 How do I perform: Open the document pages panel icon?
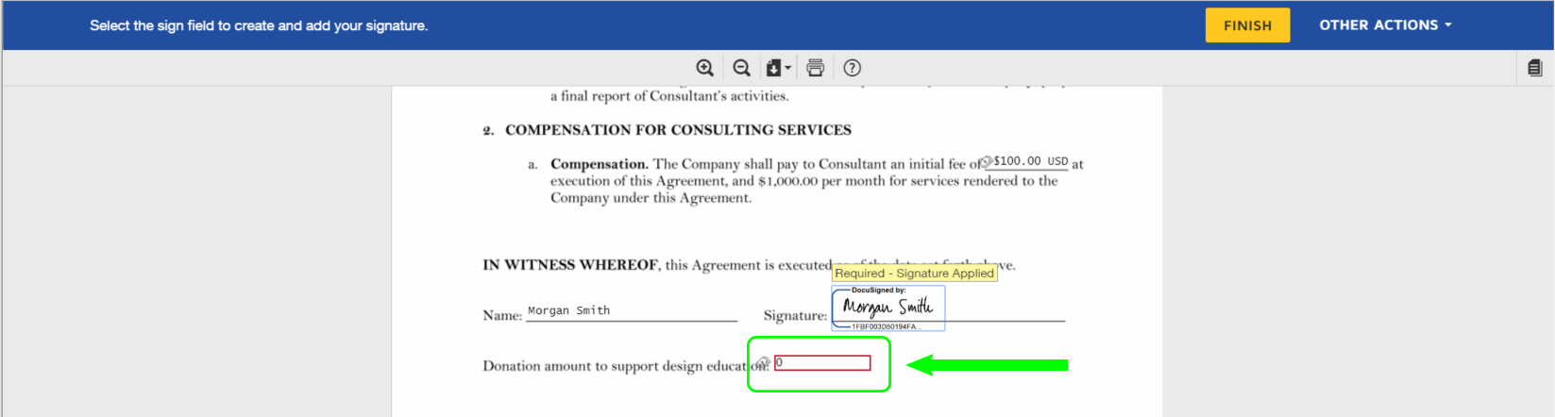pos(1534,68)
